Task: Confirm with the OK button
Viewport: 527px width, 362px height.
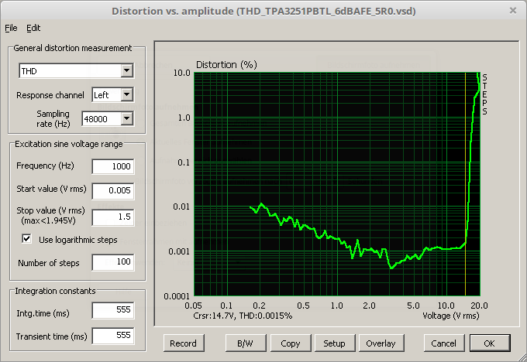Action: point(490,343)
